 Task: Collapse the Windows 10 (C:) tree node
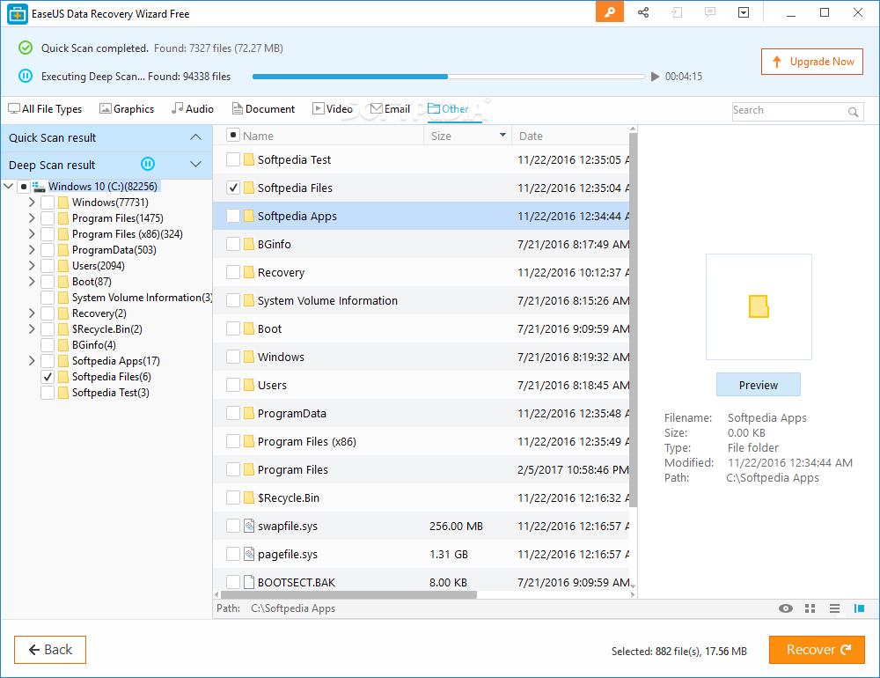pos(9,186)
